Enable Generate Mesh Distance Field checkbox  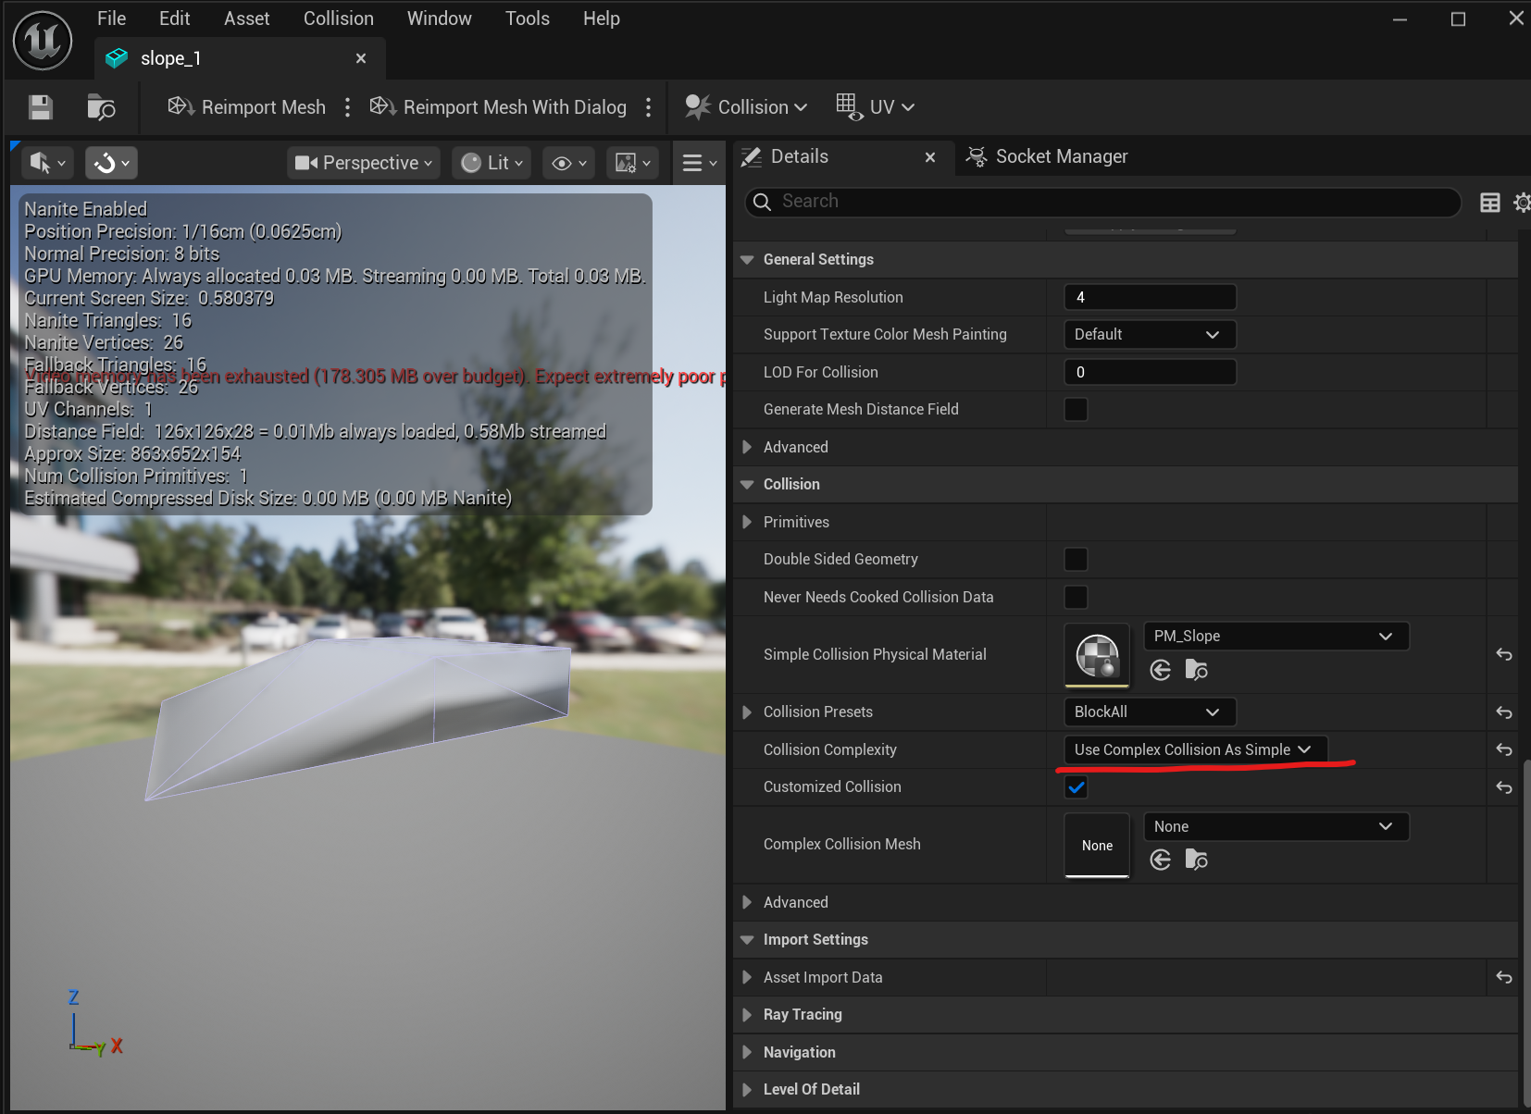(1076, 409)
